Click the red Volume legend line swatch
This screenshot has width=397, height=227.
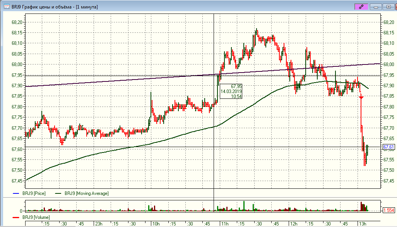tap(16, 217)
